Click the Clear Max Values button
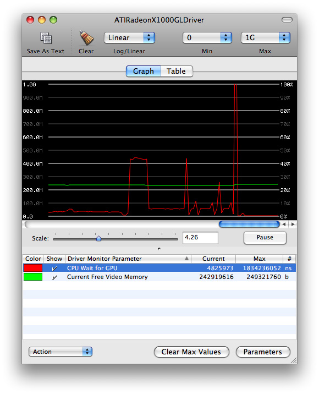The height and width of the screenshot is (394, 319). [191, 352]
